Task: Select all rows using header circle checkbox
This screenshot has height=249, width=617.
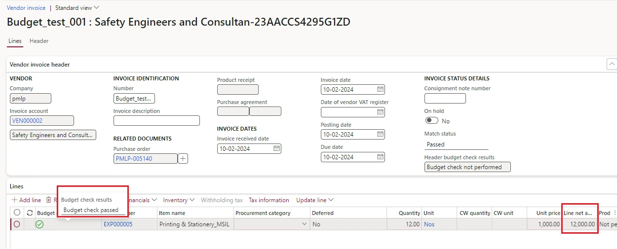Action: (17, 213)
